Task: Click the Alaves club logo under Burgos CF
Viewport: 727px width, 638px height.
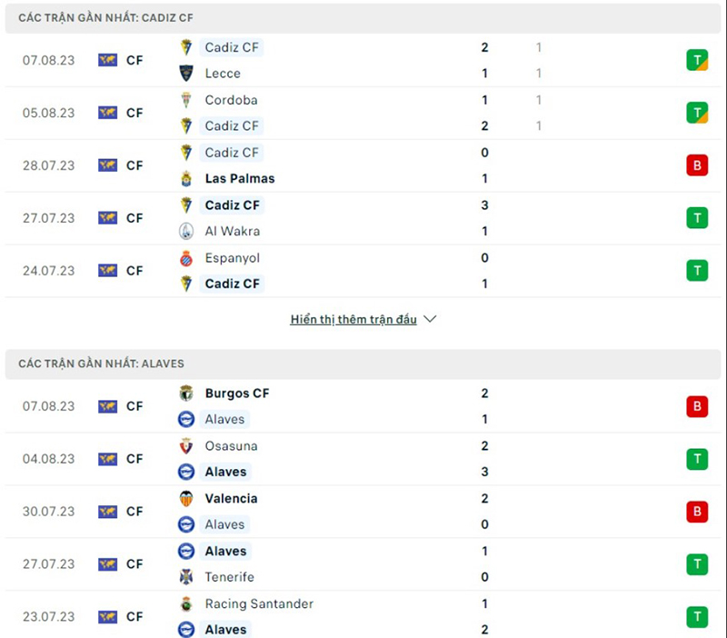Action: (x=186, y=419)
